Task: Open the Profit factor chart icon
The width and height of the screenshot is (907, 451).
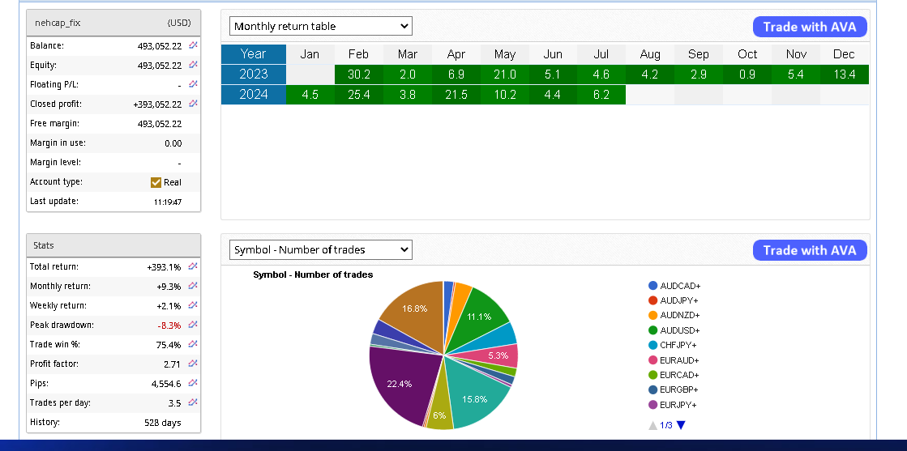Action: coord(193,364)
